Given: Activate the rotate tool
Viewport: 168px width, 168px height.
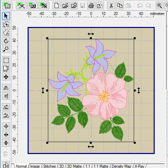Looking at the screenshot, I should pos(6,41).
